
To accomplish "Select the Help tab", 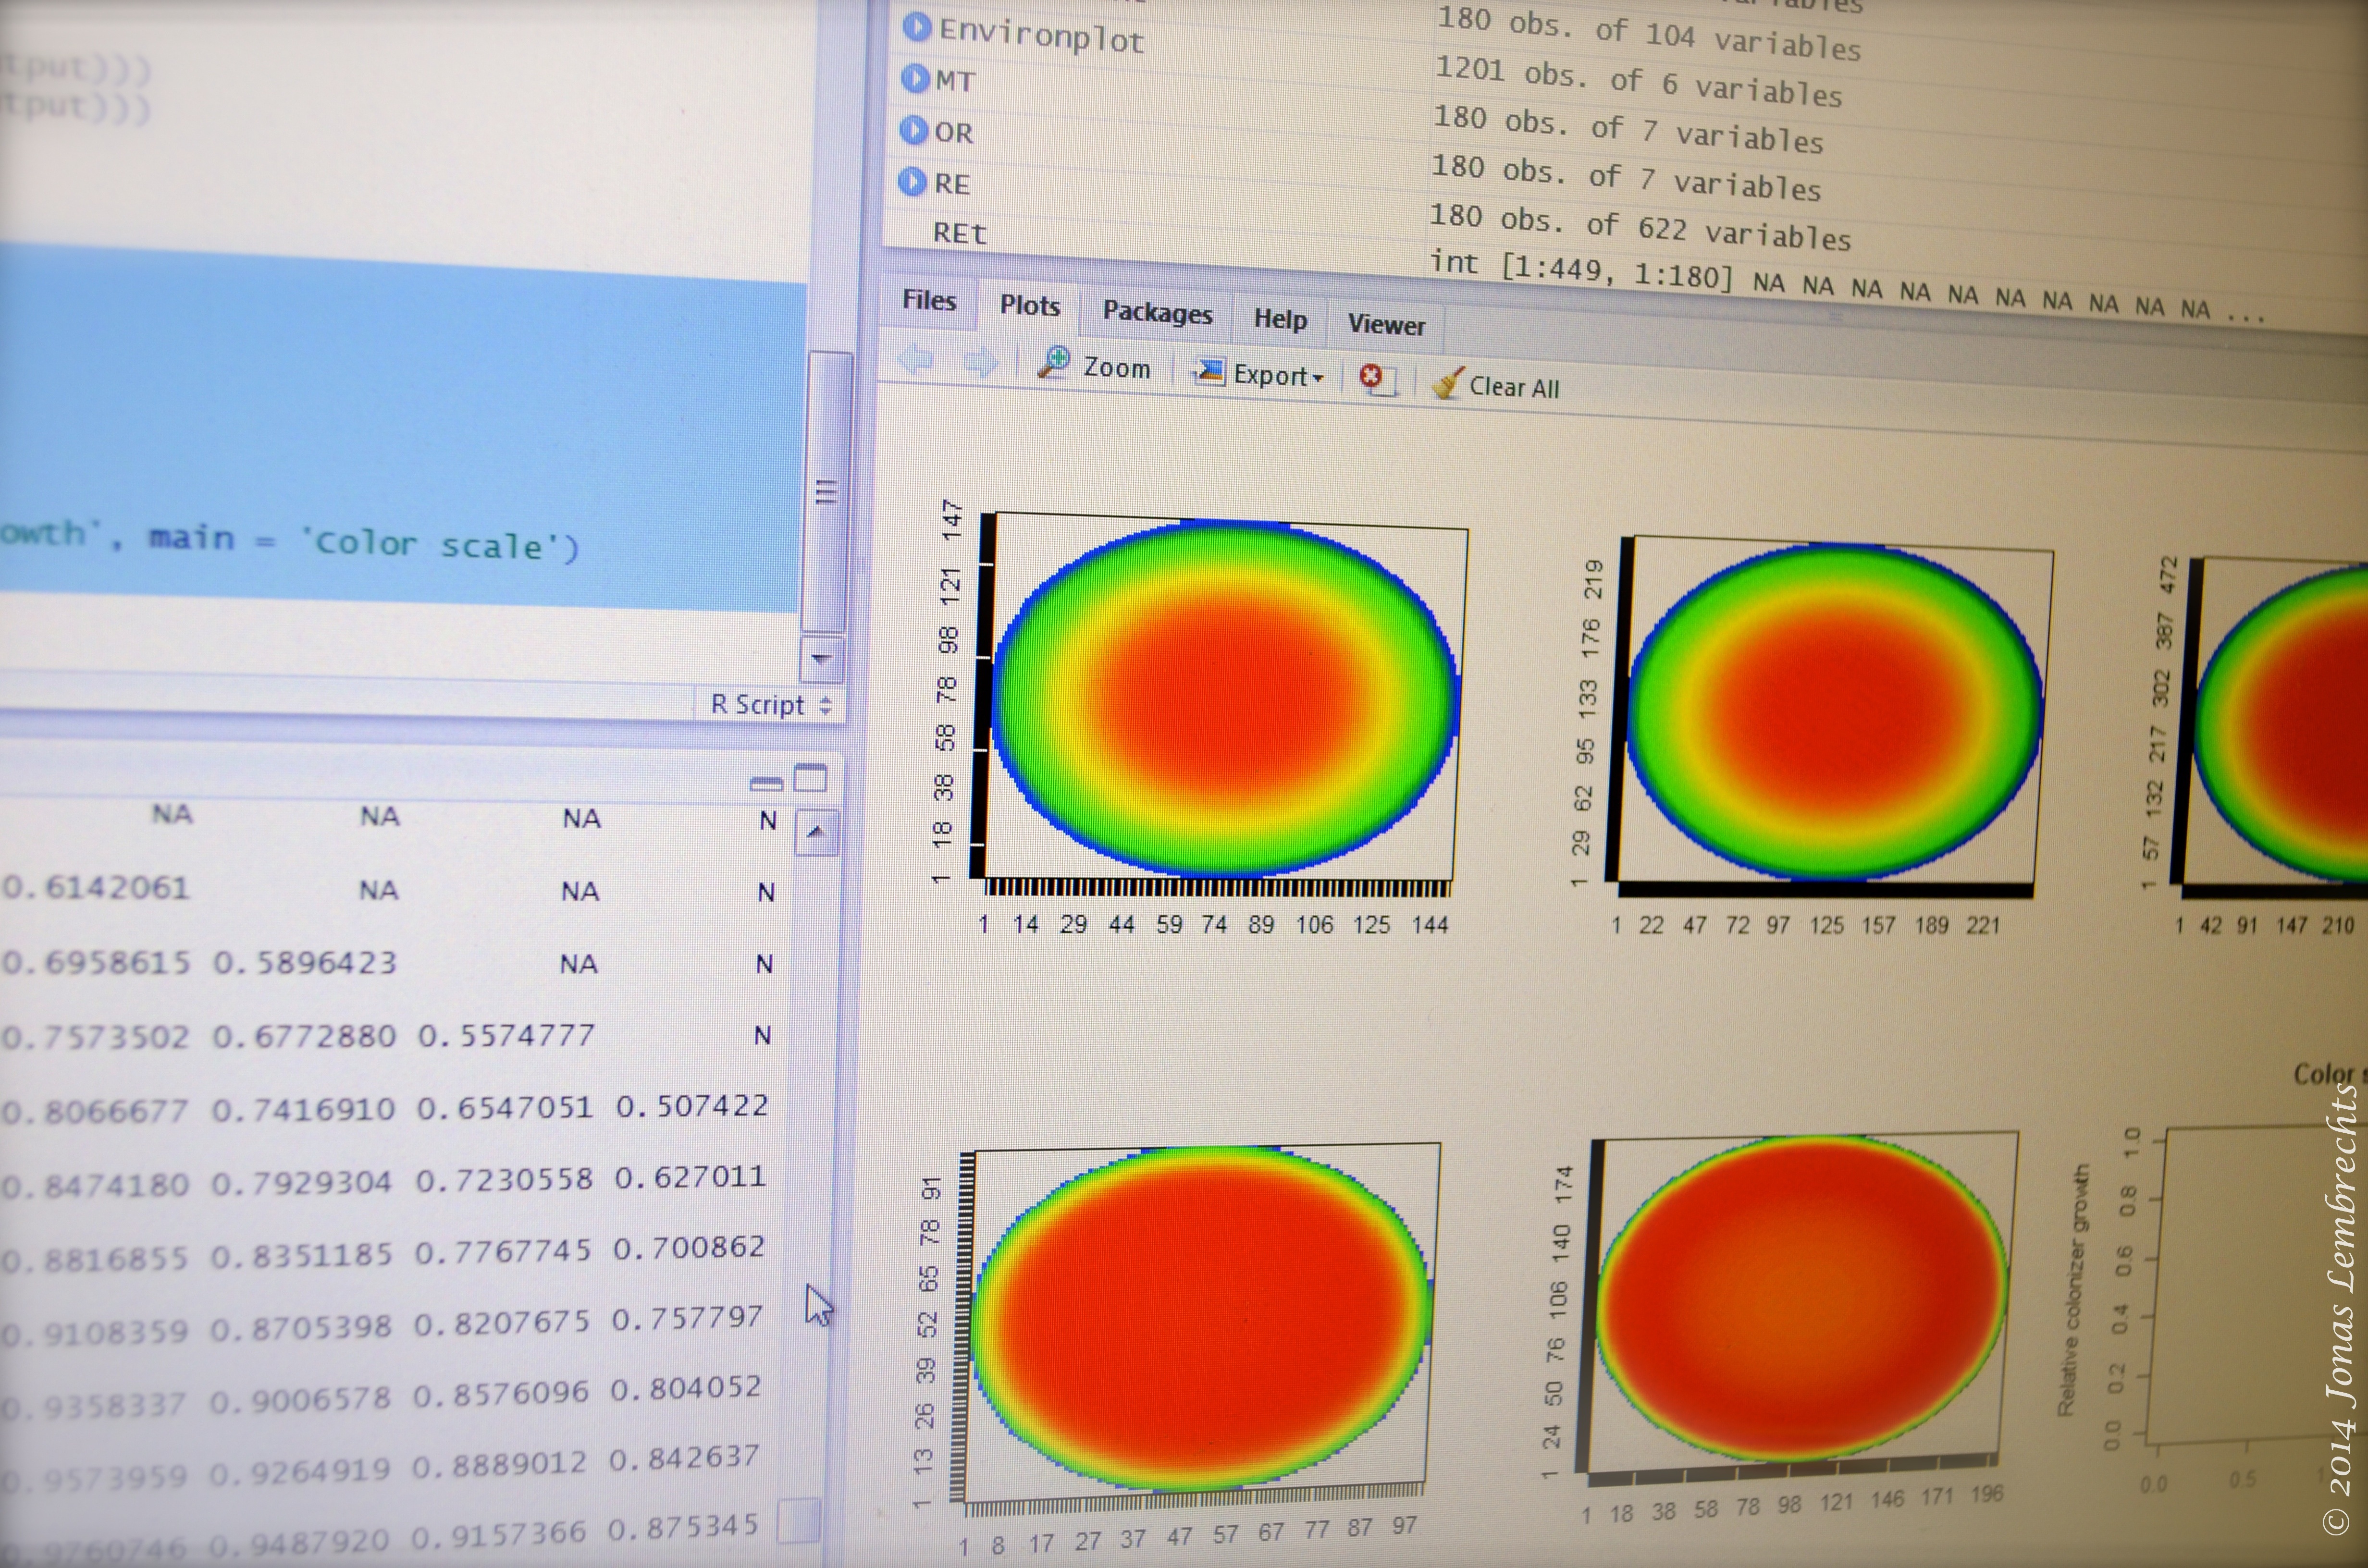I will coord(1280,319).
